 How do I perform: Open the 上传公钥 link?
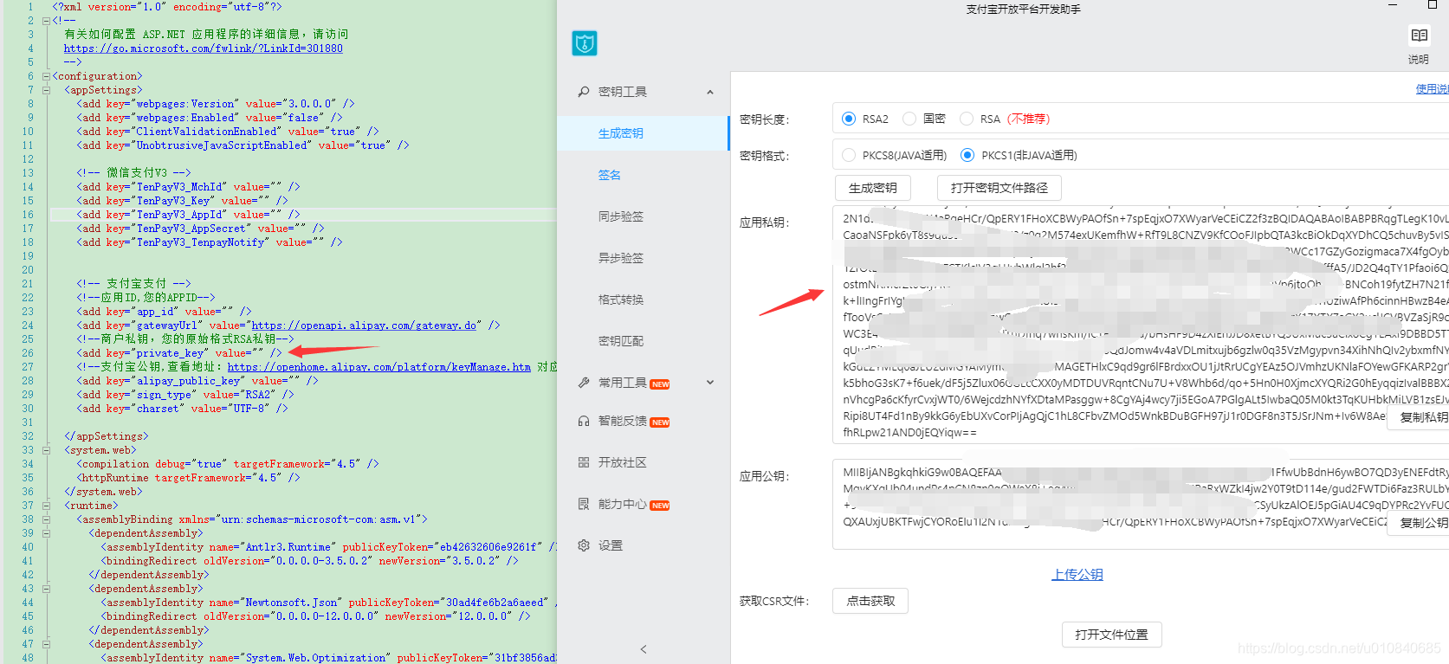(x=1077, y=575)
